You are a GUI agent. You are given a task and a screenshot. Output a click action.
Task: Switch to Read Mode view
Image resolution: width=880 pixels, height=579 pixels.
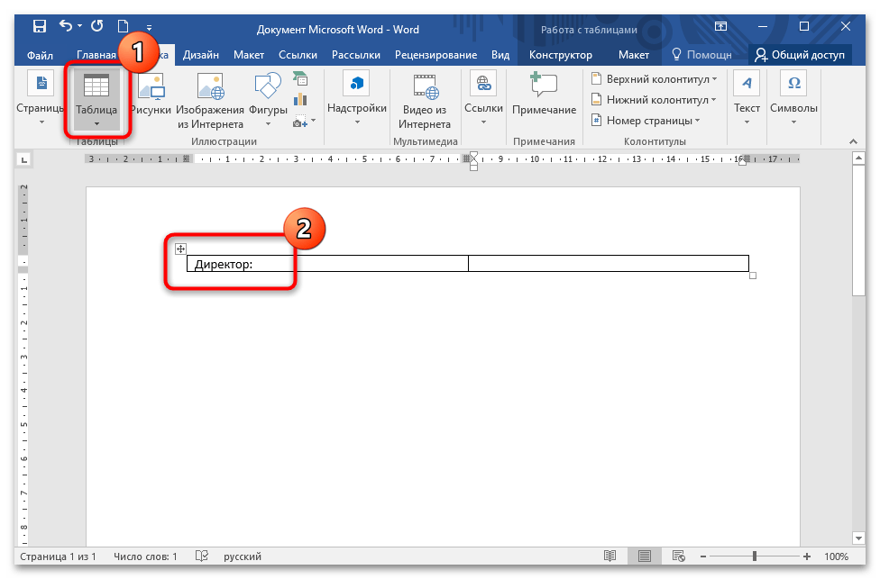(610, 556)
